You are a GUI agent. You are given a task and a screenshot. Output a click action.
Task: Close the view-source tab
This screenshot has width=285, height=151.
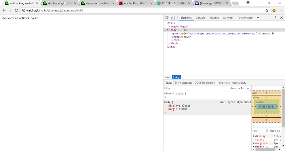[x=113, y=3]
